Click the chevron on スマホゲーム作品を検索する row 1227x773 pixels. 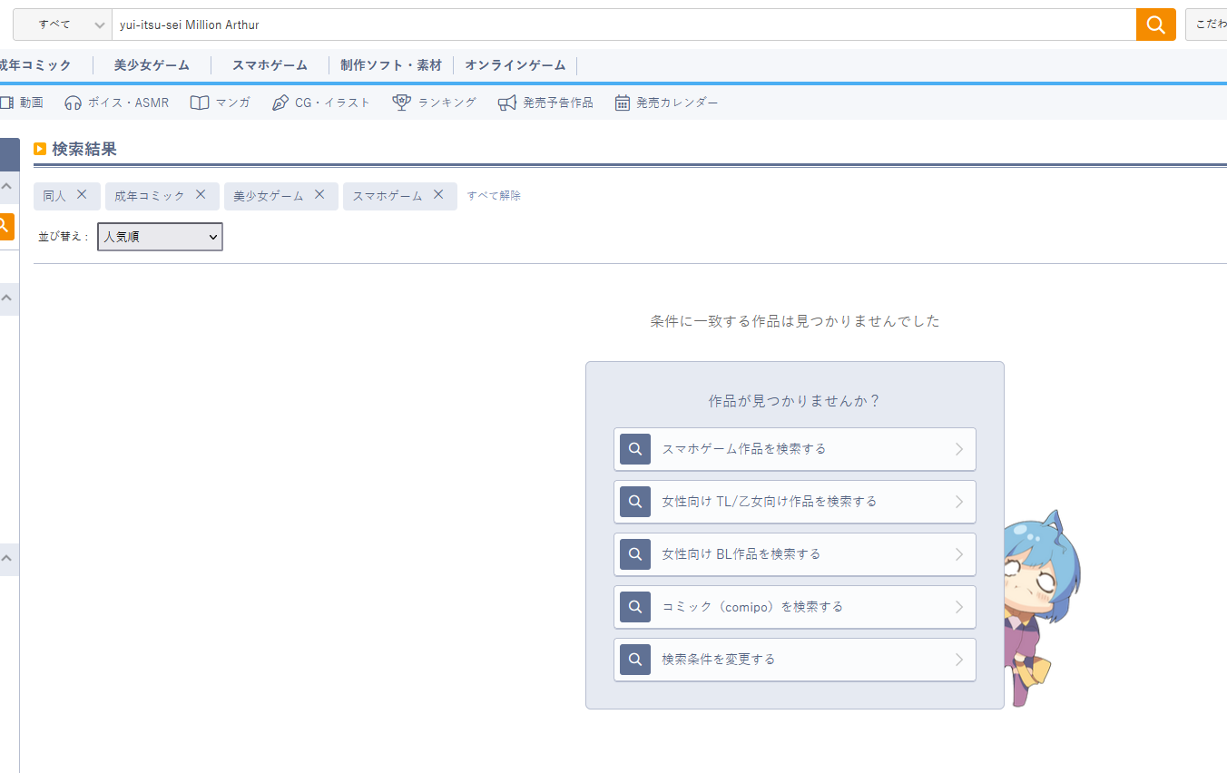(959, 449)
